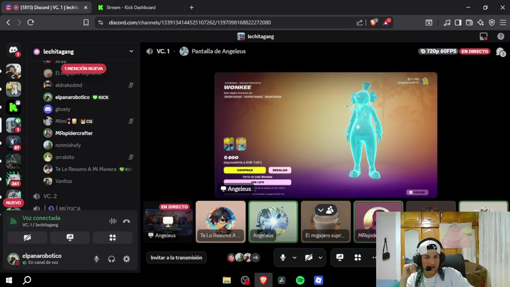Open Brave Leo AI sparkle icon

click(481, 23)
